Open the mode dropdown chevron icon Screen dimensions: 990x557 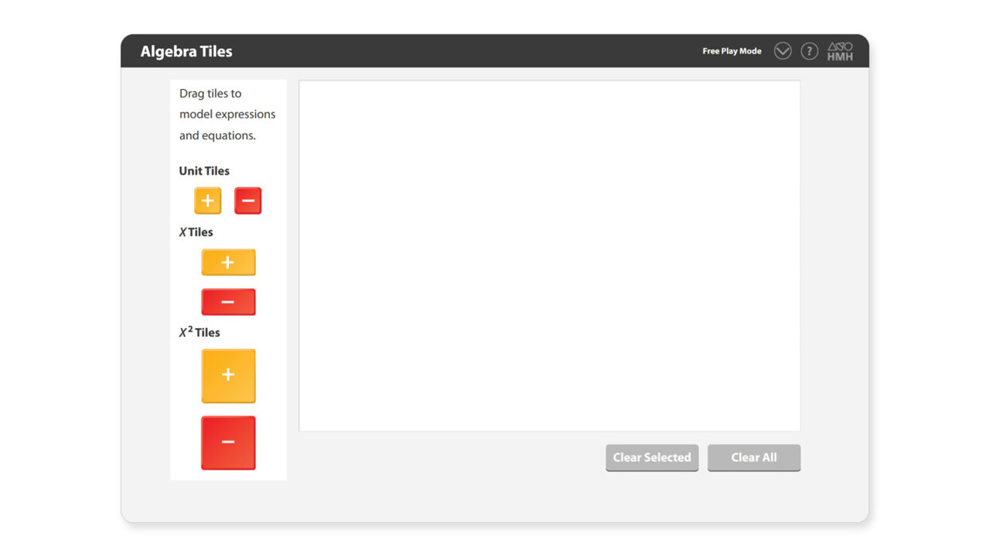tap(783, 51)
